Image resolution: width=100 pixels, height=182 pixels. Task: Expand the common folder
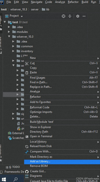(13, 46)
